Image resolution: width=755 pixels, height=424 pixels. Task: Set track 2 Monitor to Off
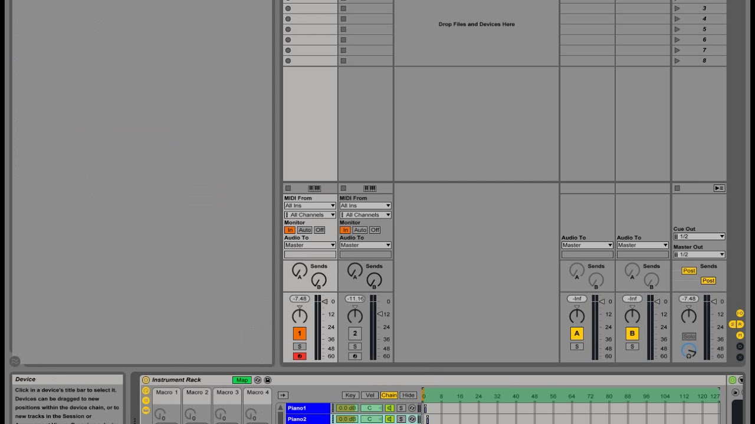click(375, 230)
